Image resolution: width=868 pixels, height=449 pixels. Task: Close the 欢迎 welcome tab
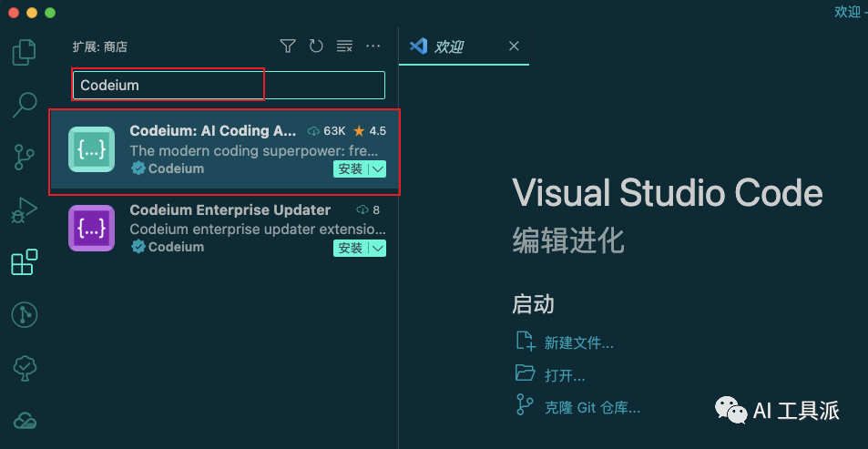(514, 46)
